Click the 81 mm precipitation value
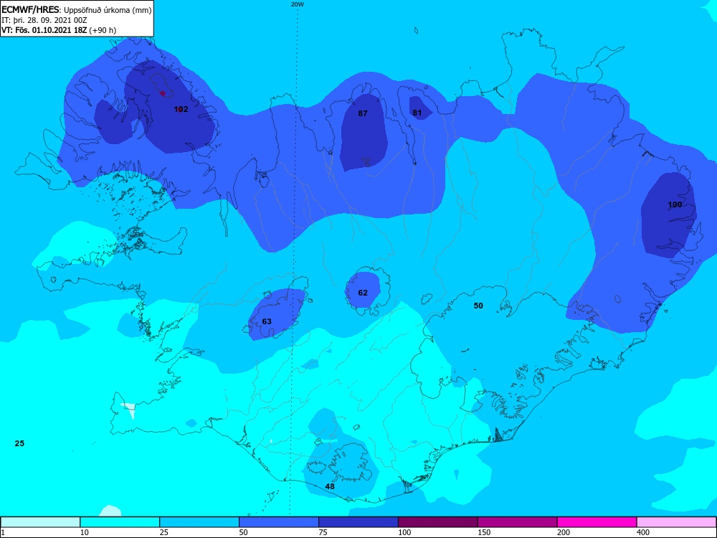This screenshot has height=538, width=717. point(417,113)
